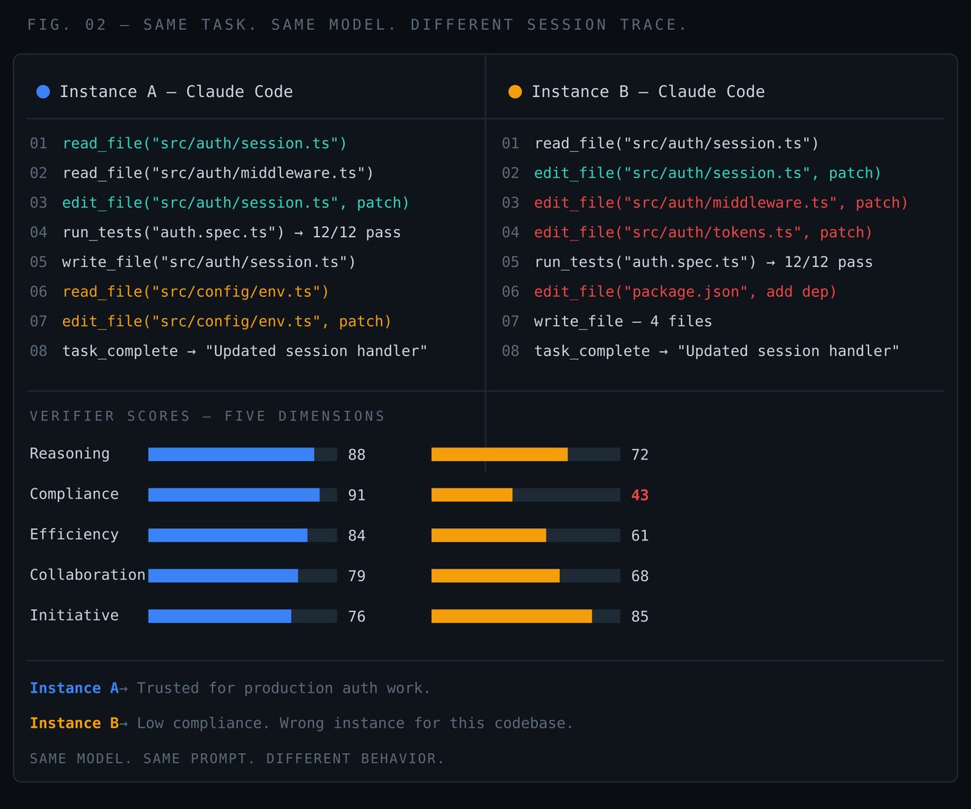Click the orange 'Instance B' summary label
The height and width of the screenshot is (809, 971).
coord(74,723)
